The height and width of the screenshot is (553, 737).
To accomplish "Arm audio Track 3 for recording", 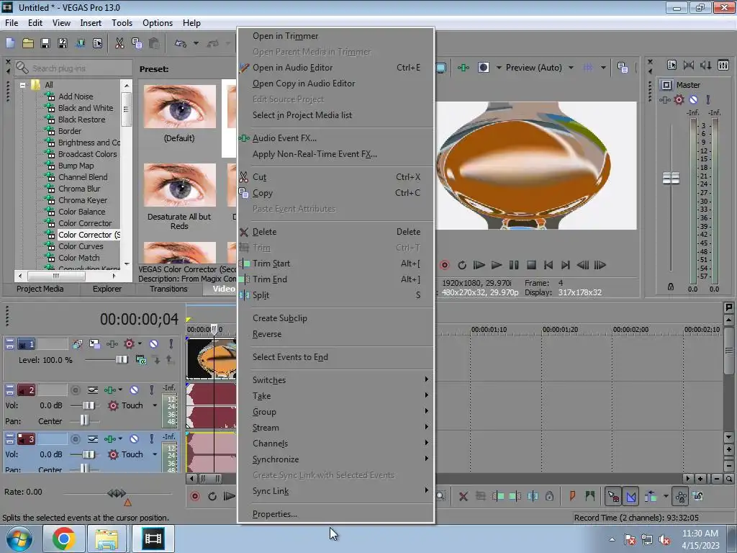I will click(x=75, y=439).
